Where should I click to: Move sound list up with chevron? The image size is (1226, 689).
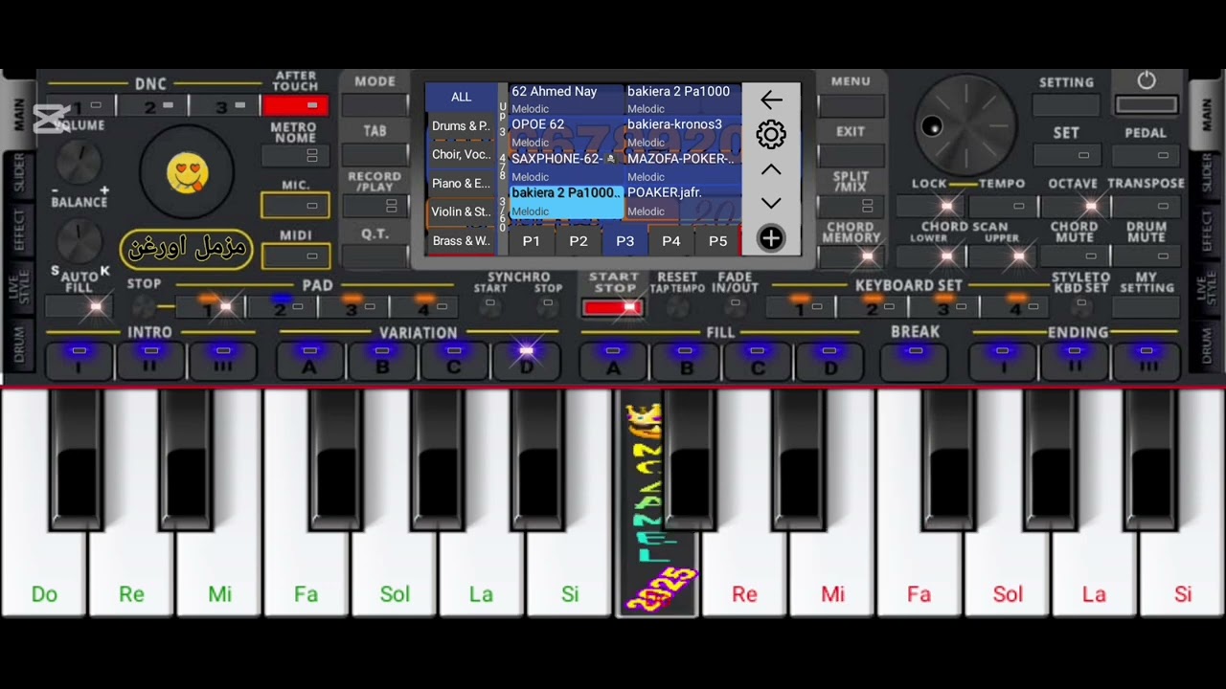771,169
